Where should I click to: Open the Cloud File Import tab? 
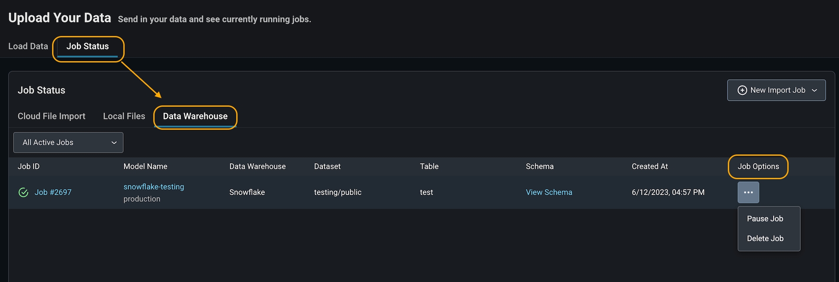coord(52,116)
